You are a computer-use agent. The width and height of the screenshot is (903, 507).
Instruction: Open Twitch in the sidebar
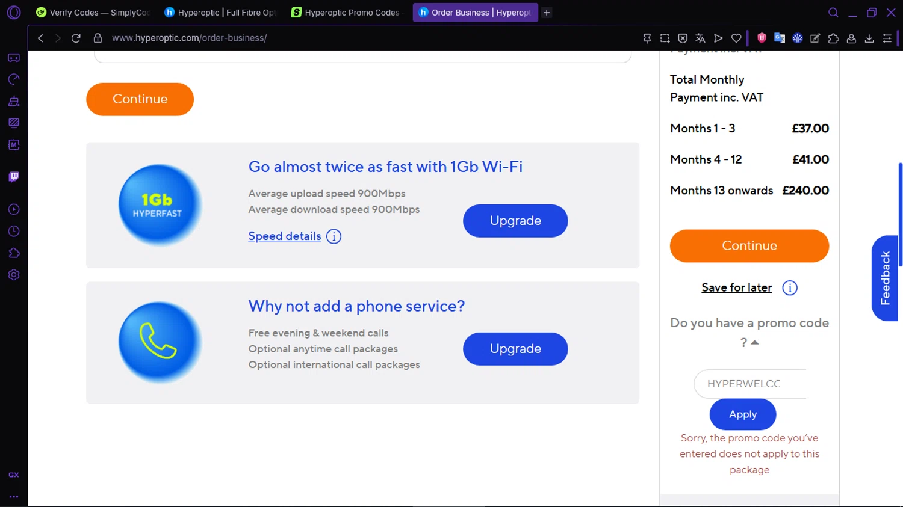click(x=14, y=177)
